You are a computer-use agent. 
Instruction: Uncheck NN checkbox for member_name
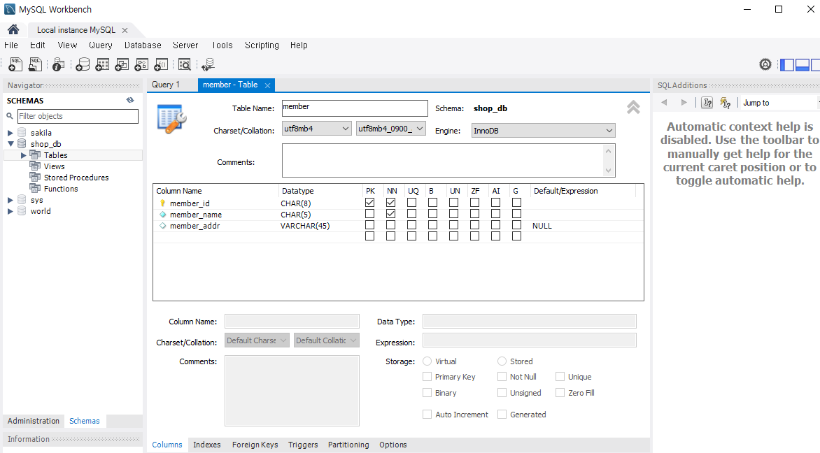click(390, 214)
